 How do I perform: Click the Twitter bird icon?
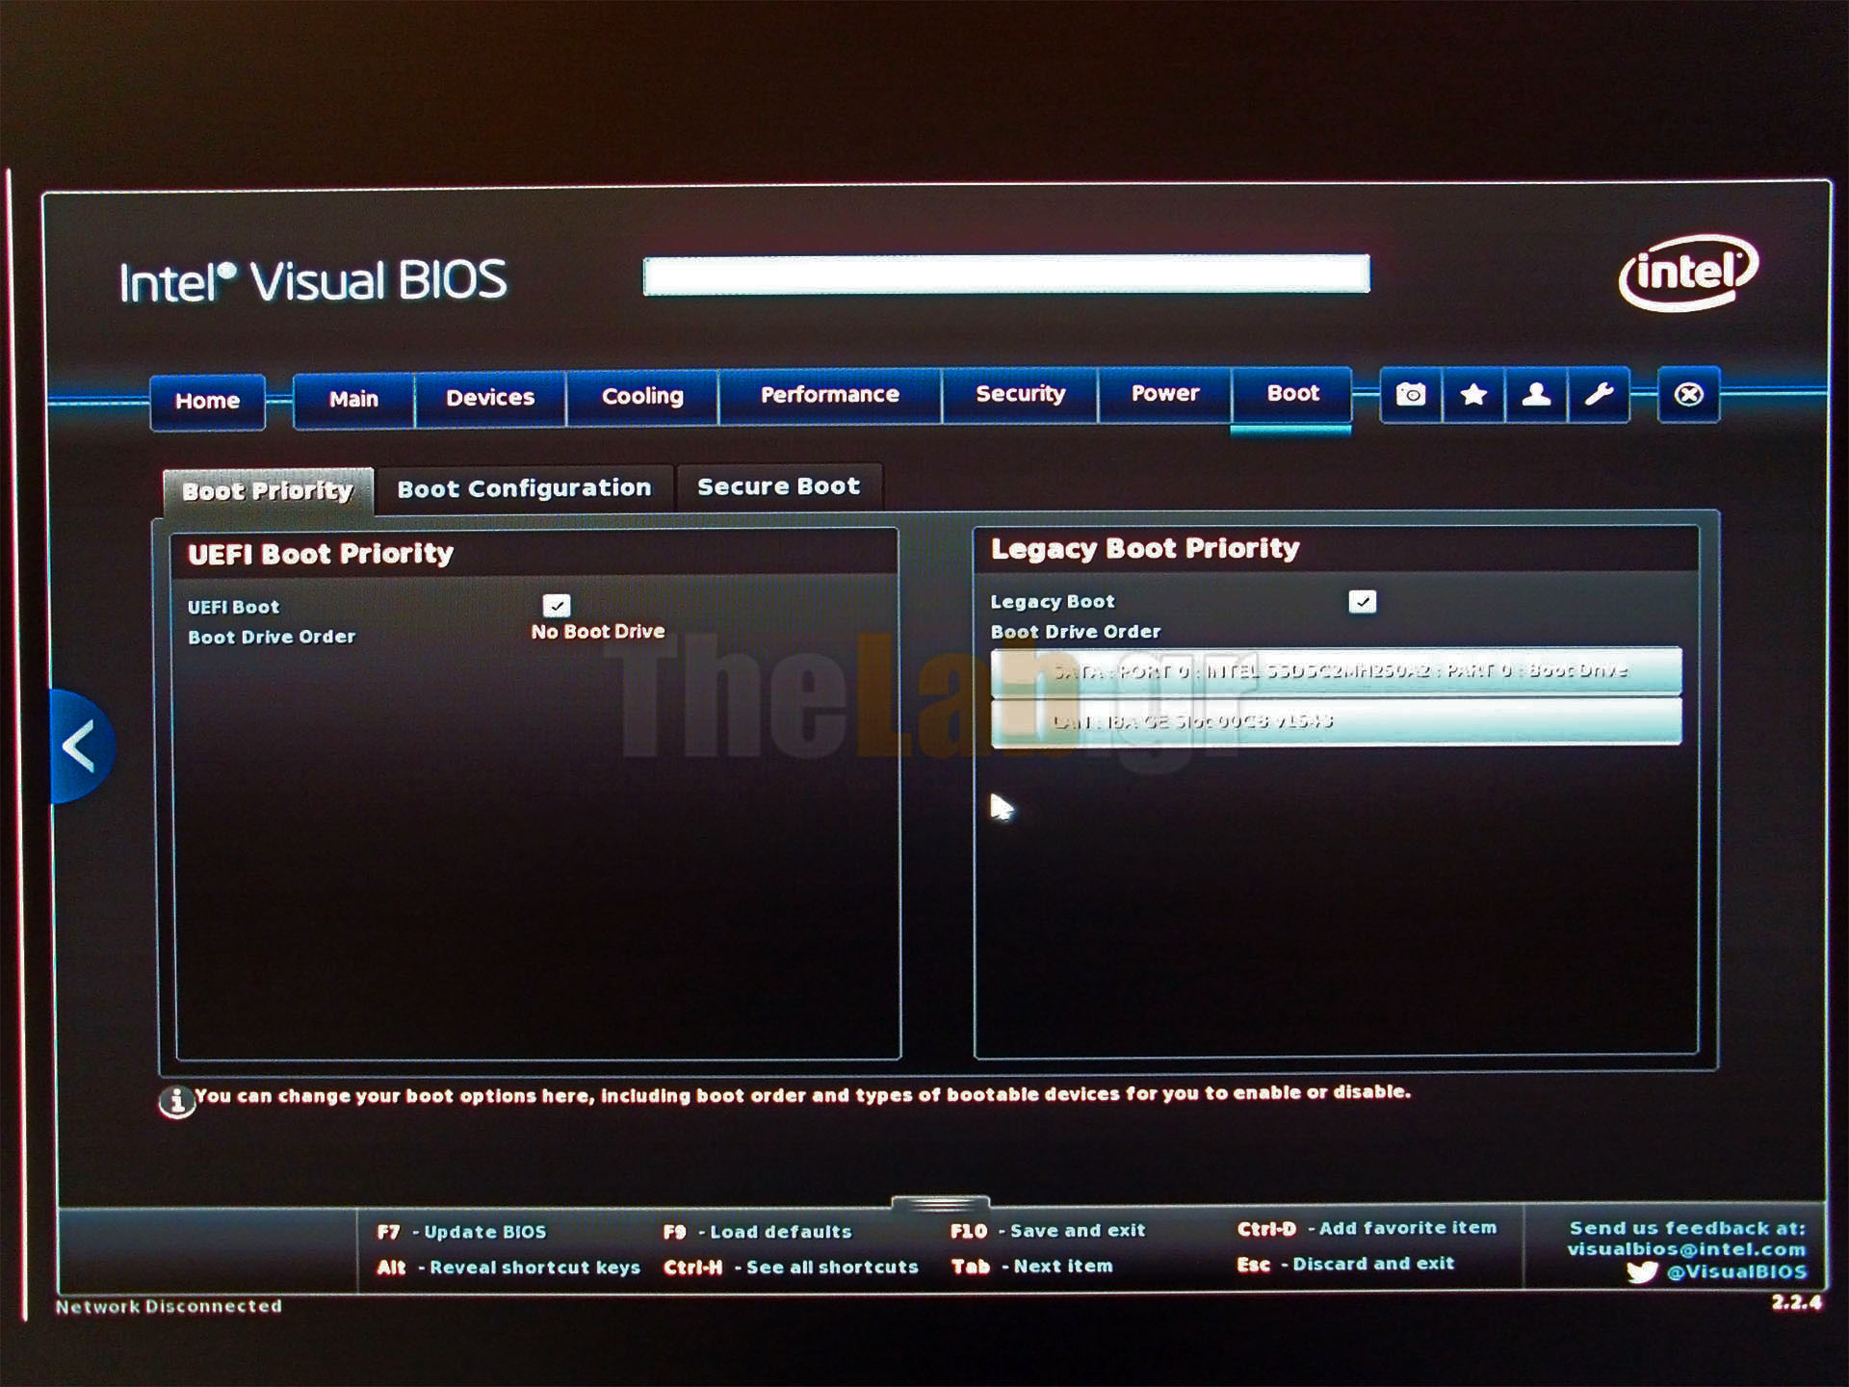(1642, 1272)
